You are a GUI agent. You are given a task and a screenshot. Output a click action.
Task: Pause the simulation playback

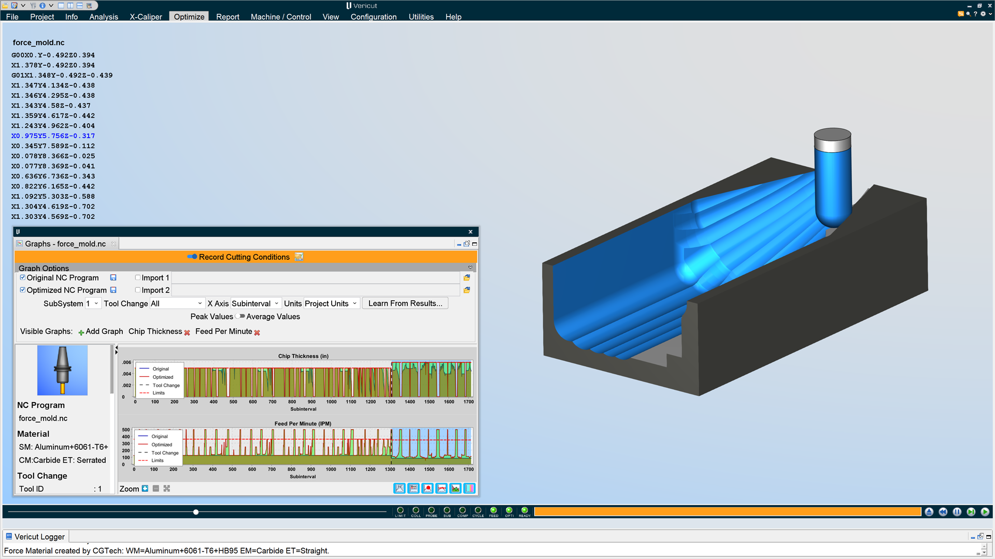[957, 512]
